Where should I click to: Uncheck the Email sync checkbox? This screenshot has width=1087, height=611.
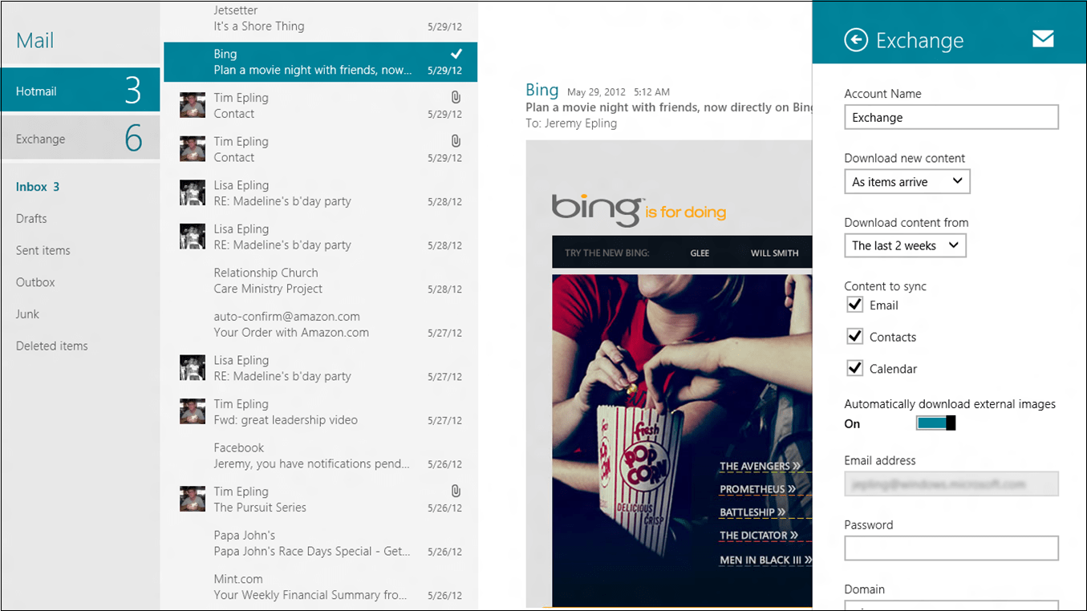pyautogui.click(x=855, y=305)
